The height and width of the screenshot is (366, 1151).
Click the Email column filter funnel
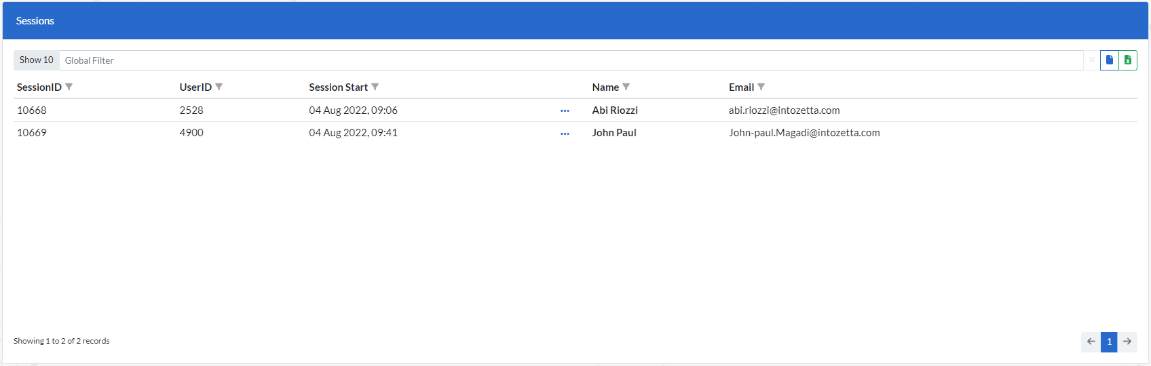pyautogui.click(x=761, y=87)
